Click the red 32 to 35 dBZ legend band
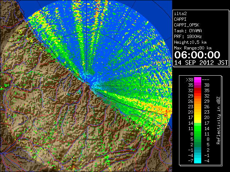230x172 pixels. click(x=197, y=91)
